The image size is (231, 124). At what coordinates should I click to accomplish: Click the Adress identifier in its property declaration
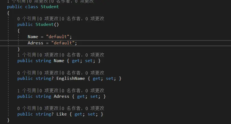(x=62, y=97)
